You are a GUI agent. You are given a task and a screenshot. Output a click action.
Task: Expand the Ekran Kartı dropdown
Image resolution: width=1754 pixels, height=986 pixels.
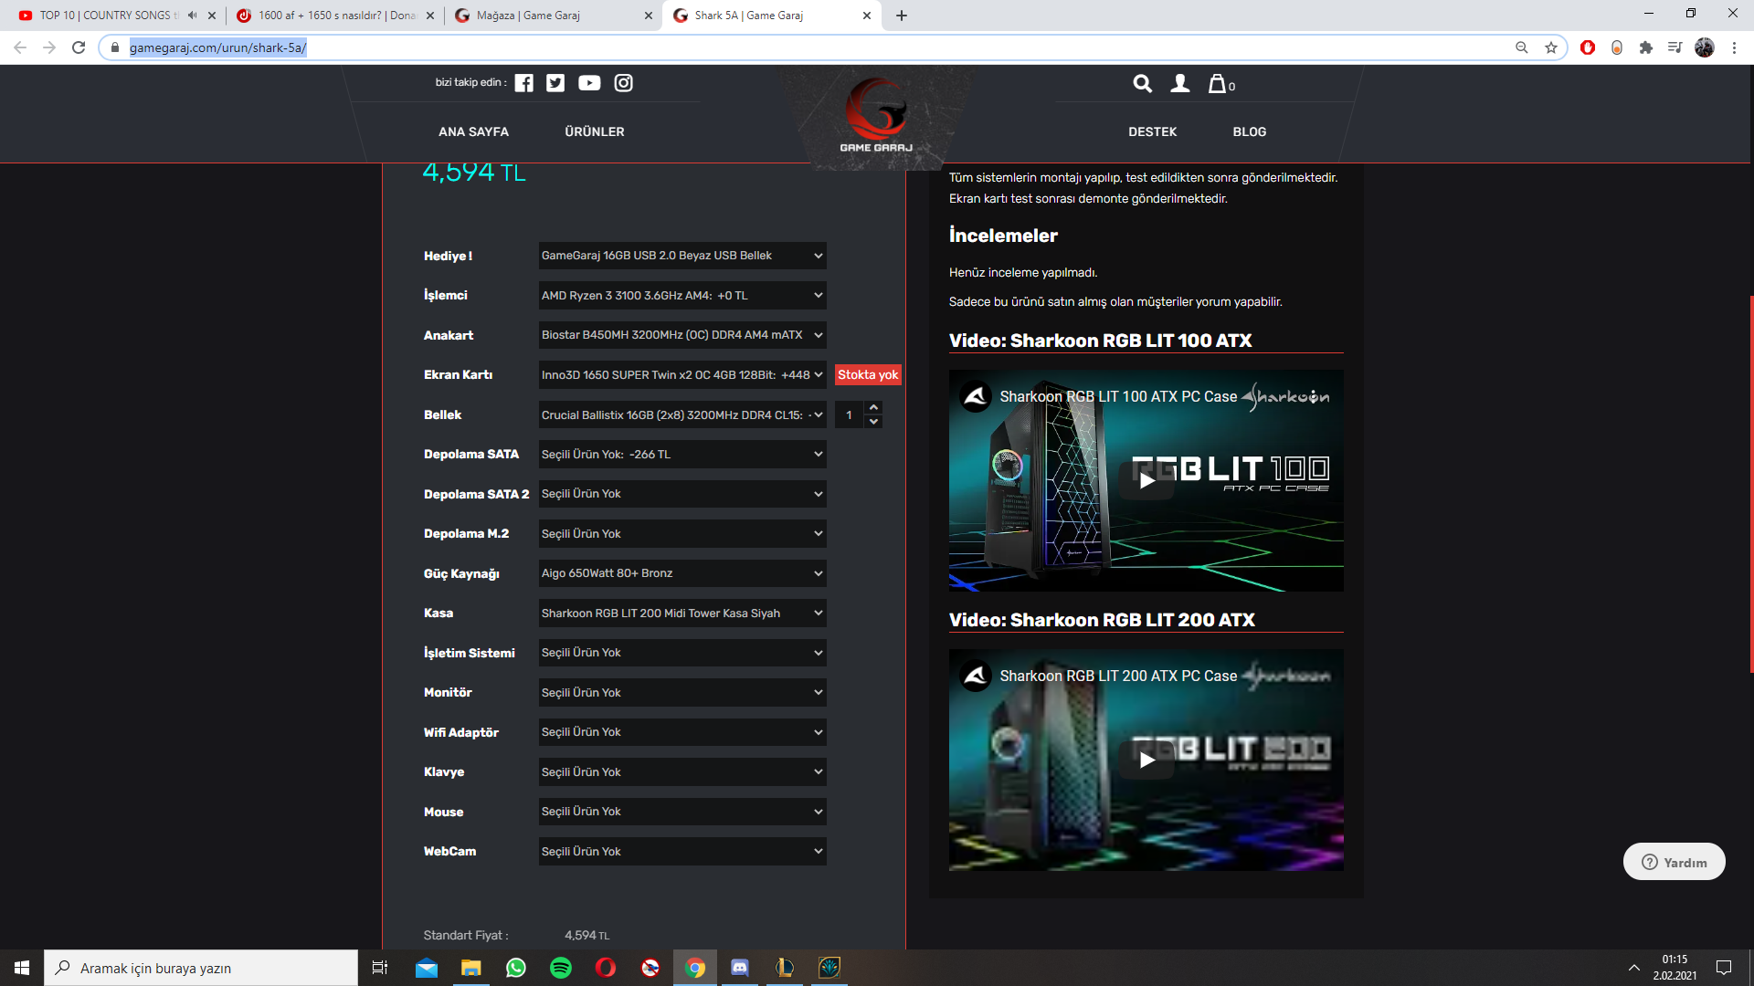point(682,375)
